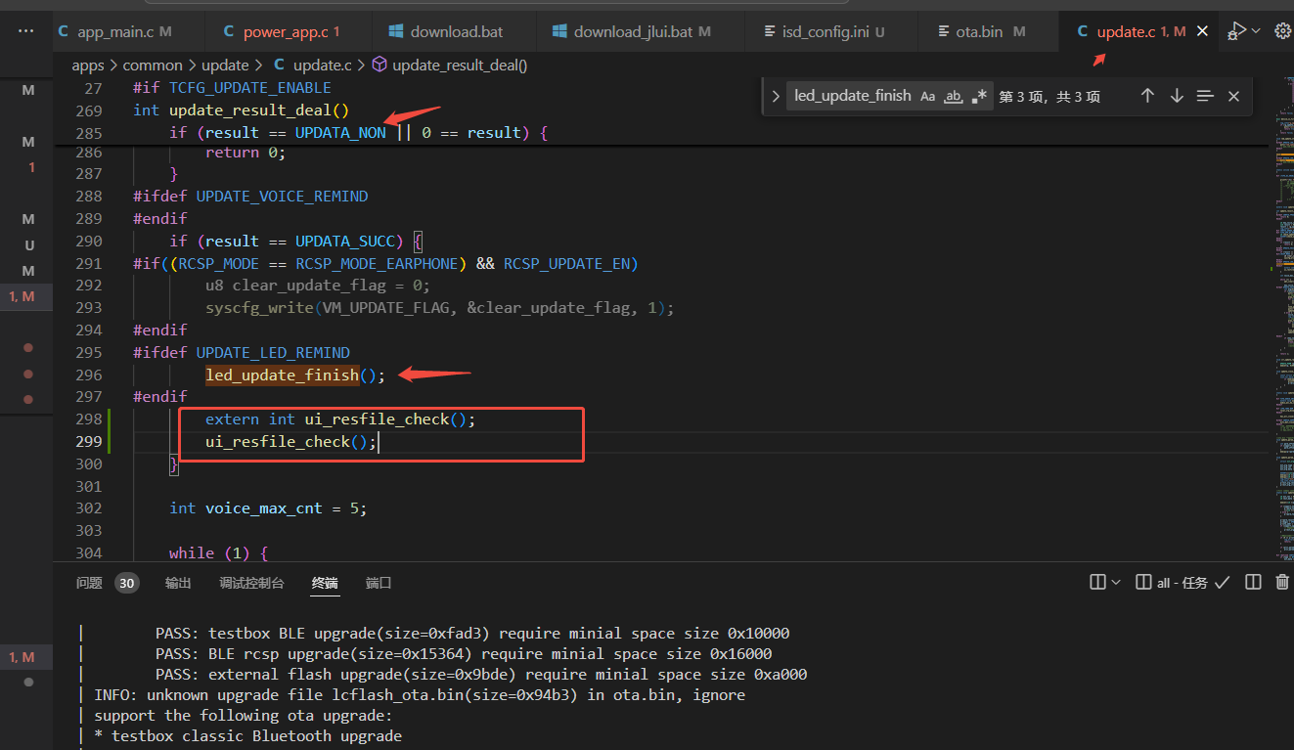Place cursor on 'return 0;' line

click(x=245, y=153)
